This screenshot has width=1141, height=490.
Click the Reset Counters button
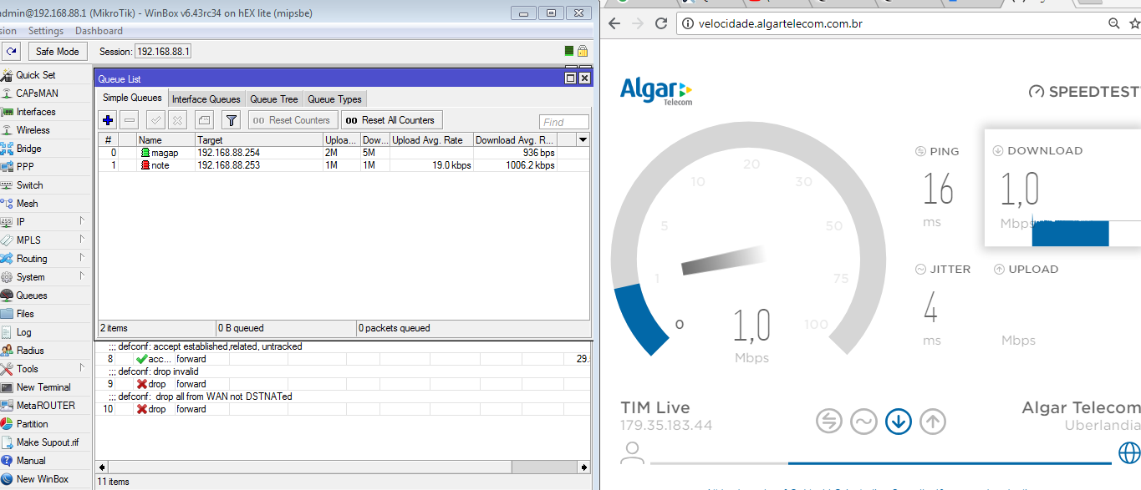[293, 120]
